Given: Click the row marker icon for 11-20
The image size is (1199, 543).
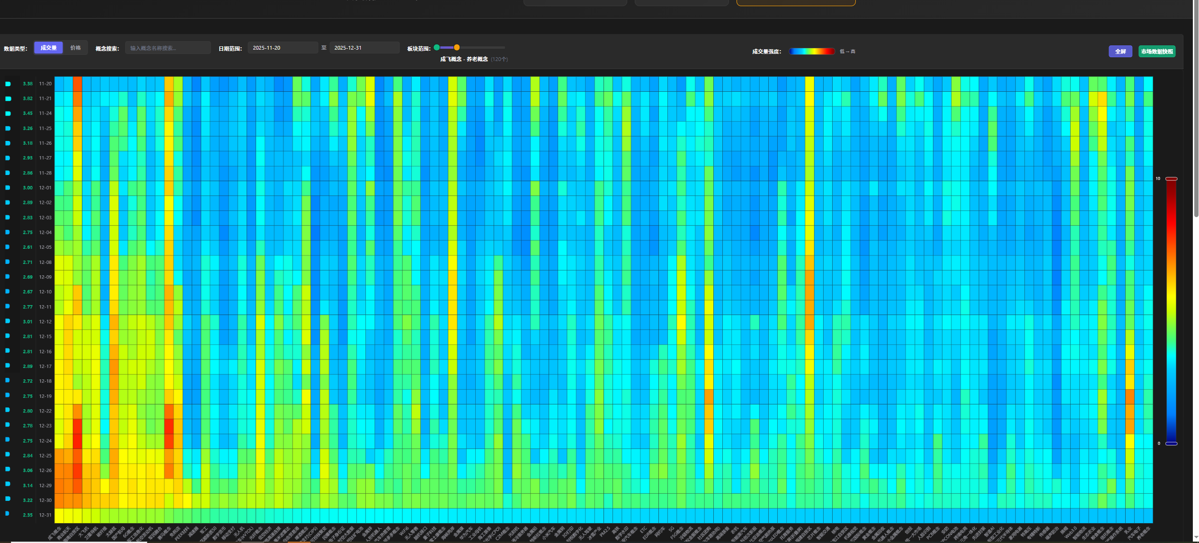Looking at the screenshot, I should pos(8,84).
